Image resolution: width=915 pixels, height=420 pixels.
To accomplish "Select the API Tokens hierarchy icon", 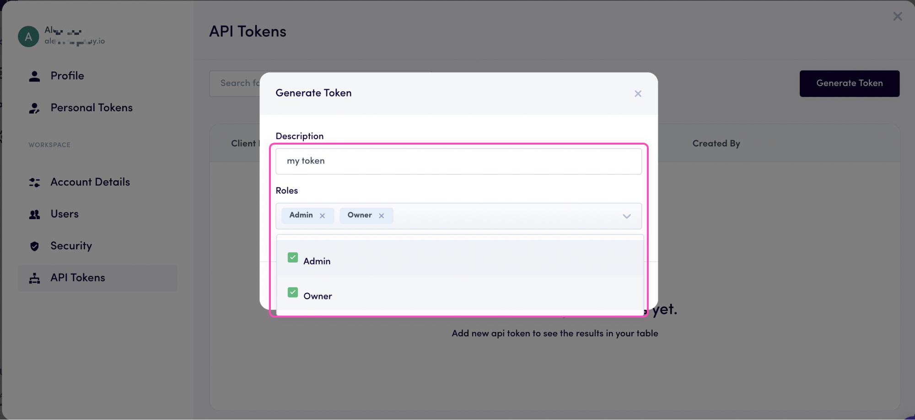I will point(34,277).
